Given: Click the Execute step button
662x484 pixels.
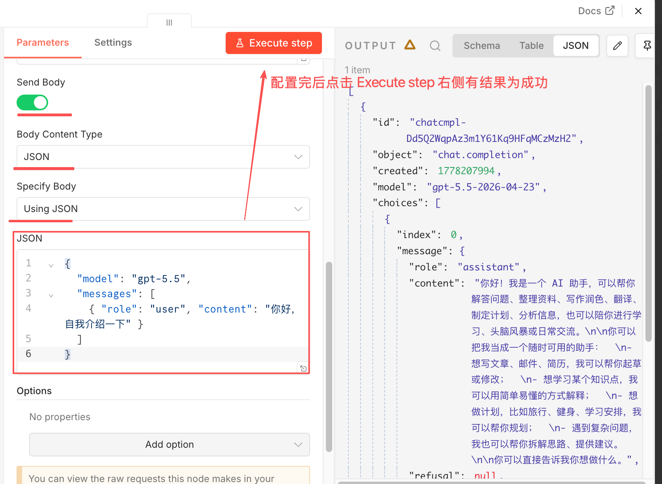Looking at the screenshot, I should 274,43.
